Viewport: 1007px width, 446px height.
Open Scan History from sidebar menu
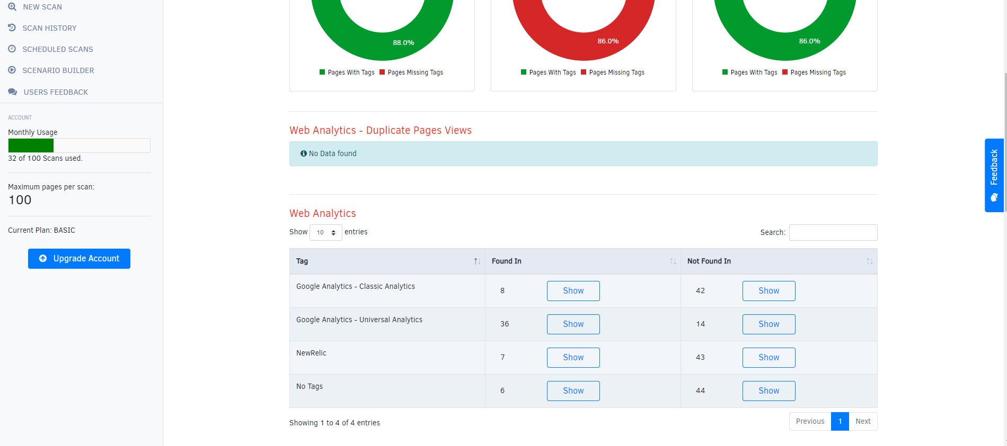tap(49, 28)
